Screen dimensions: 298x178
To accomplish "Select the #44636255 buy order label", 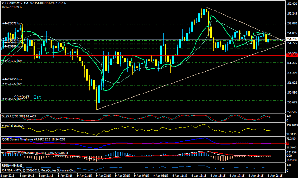I will (12, 79).
